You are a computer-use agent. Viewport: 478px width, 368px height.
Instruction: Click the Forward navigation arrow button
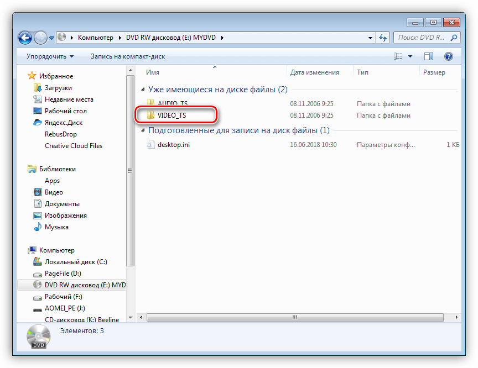coord(40,38)
